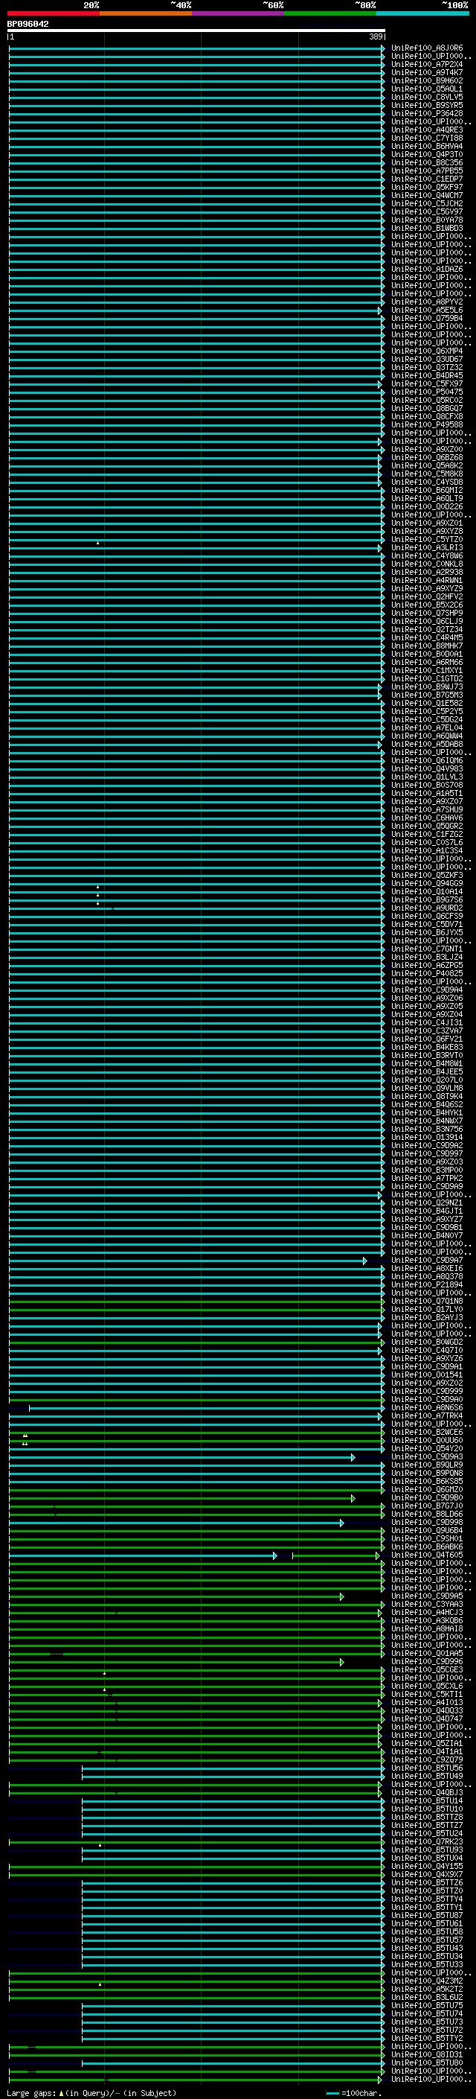
Task: Select label UniRef100_Q2HFV2
Action: point(427,596)
